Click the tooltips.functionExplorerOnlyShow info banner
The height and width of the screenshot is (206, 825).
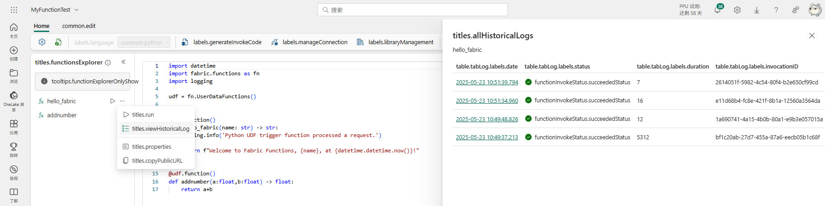point(82,81)
